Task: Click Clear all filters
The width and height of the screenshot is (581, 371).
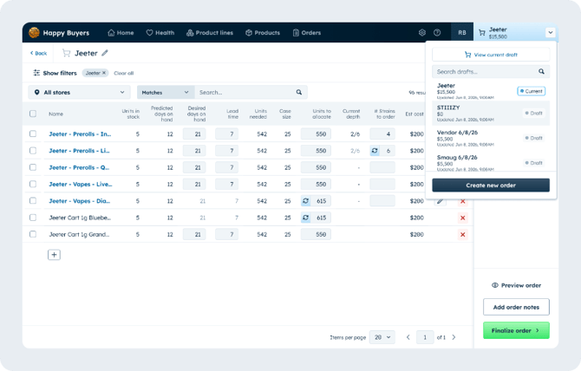Action: click(x=124, y=73)
